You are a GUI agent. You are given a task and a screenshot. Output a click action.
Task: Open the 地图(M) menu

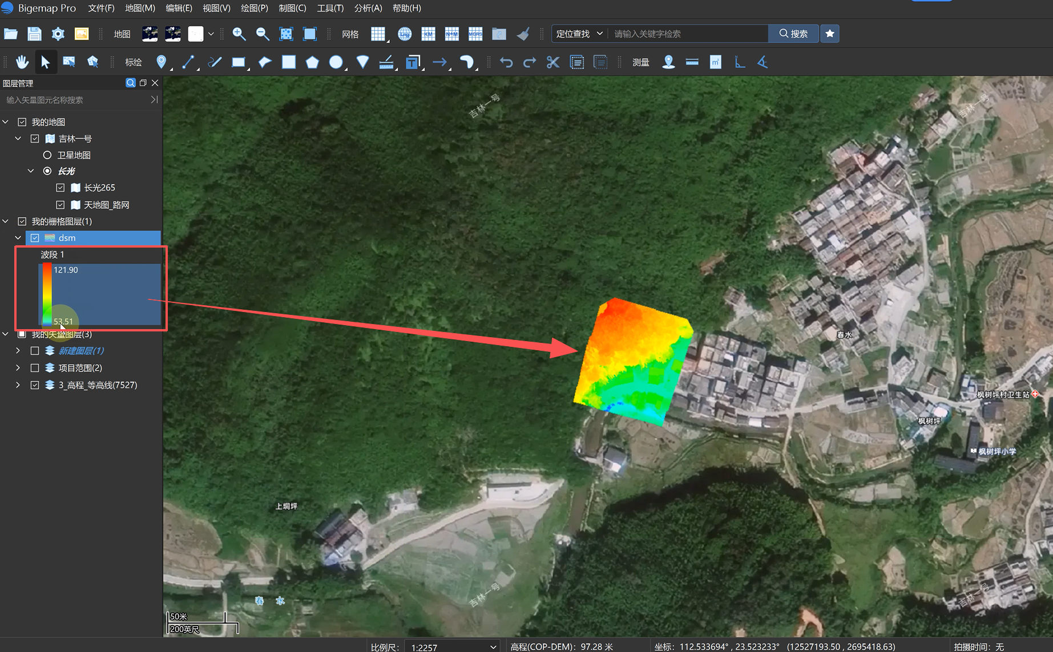pyautogui.click(x=140, y=8)
